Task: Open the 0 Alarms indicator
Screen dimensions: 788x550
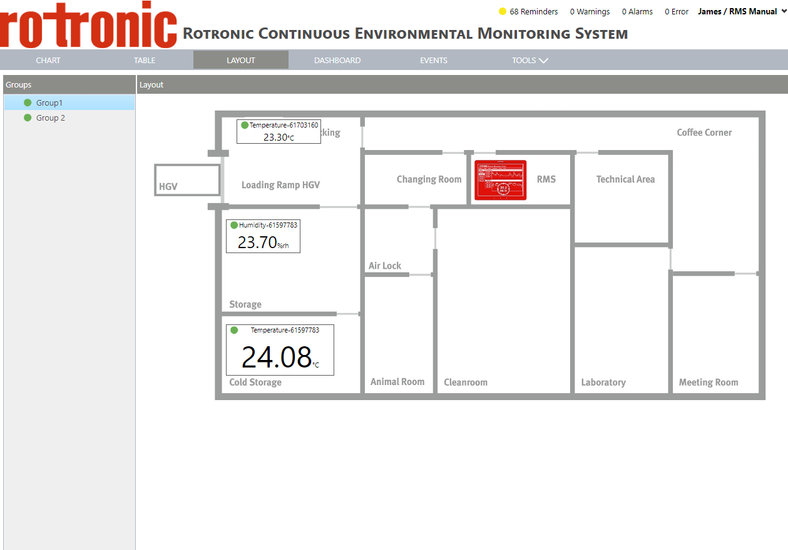Action: click(637, 11)
